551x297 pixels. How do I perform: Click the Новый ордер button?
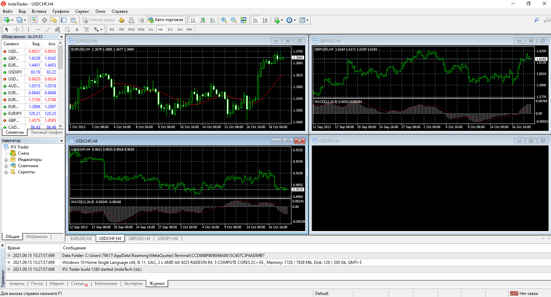99,20
